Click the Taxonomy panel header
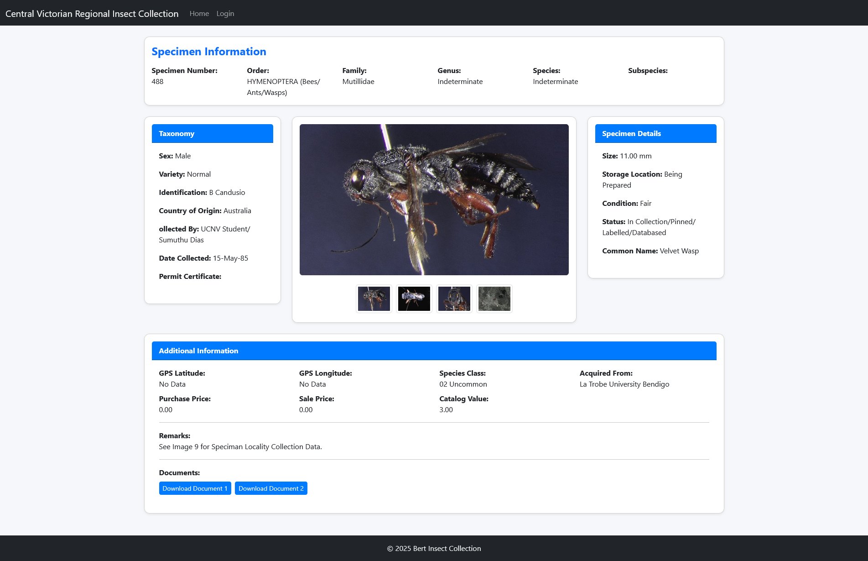This screenshot has width=868, height=561. pyautogui.click(x=212, y=134)
